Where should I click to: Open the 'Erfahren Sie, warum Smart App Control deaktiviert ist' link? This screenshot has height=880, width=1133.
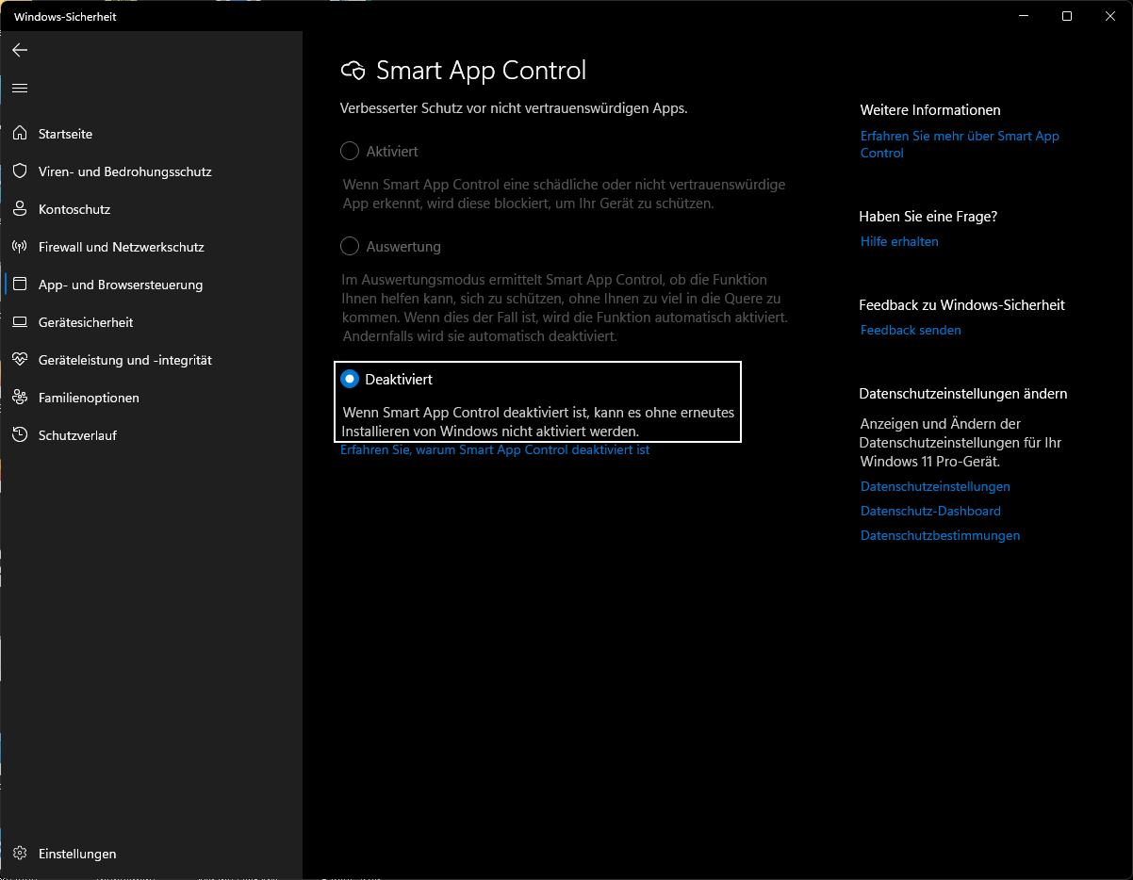pyautogui.click(x=495, y=450)
